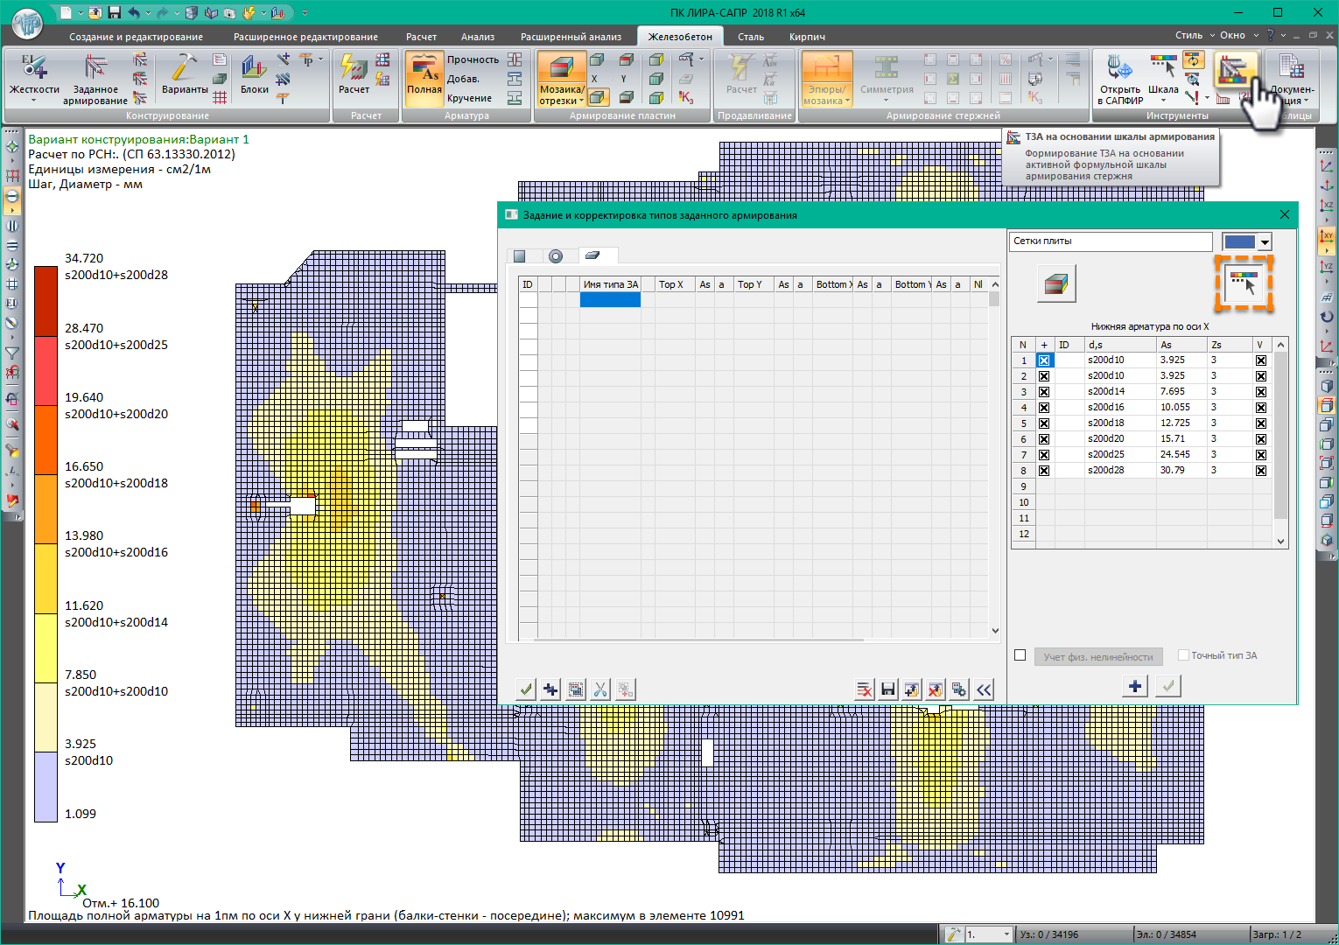Click the Блоки ribbon icon
The width and height of the screenshot is (1339, 945).
pos(254,68)
